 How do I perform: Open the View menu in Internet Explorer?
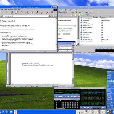(6, 10)
